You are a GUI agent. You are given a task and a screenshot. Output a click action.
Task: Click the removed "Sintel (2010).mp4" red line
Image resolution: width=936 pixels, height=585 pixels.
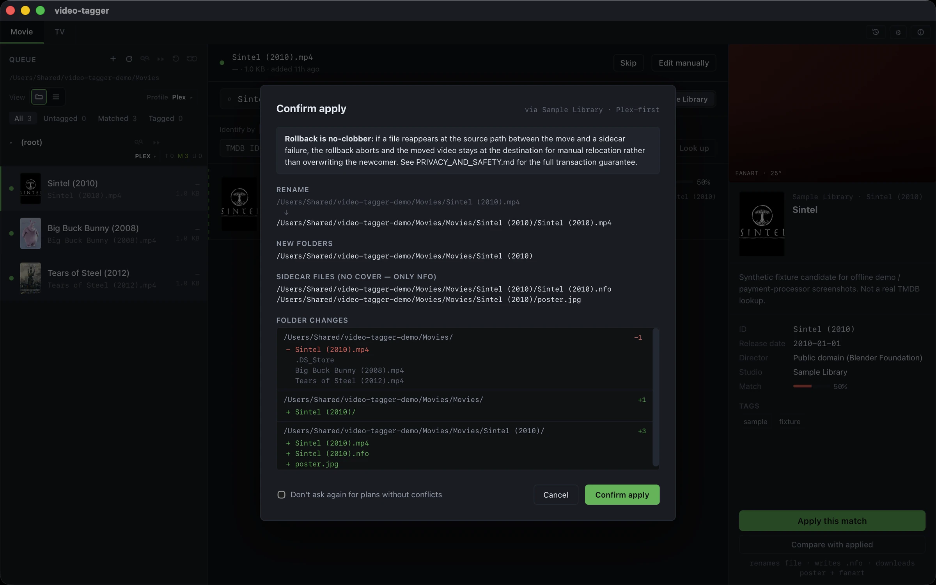(328, 349)
